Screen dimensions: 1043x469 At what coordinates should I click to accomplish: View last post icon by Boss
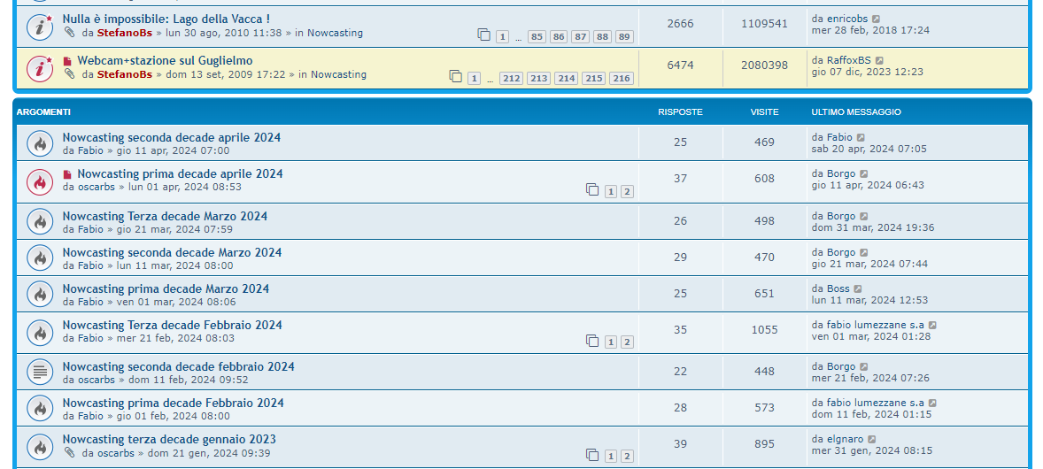tap(858, 289)
